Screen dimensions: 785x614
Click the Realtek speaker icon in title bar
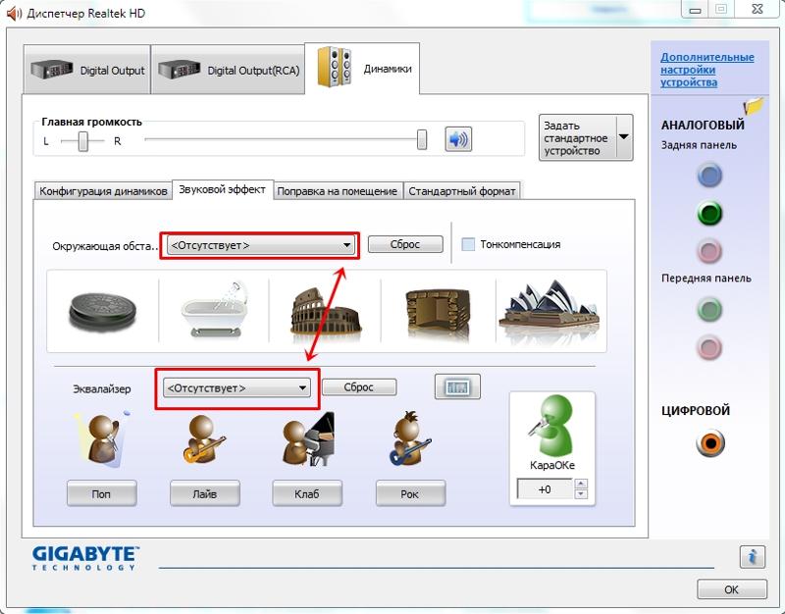pos(14,13)
